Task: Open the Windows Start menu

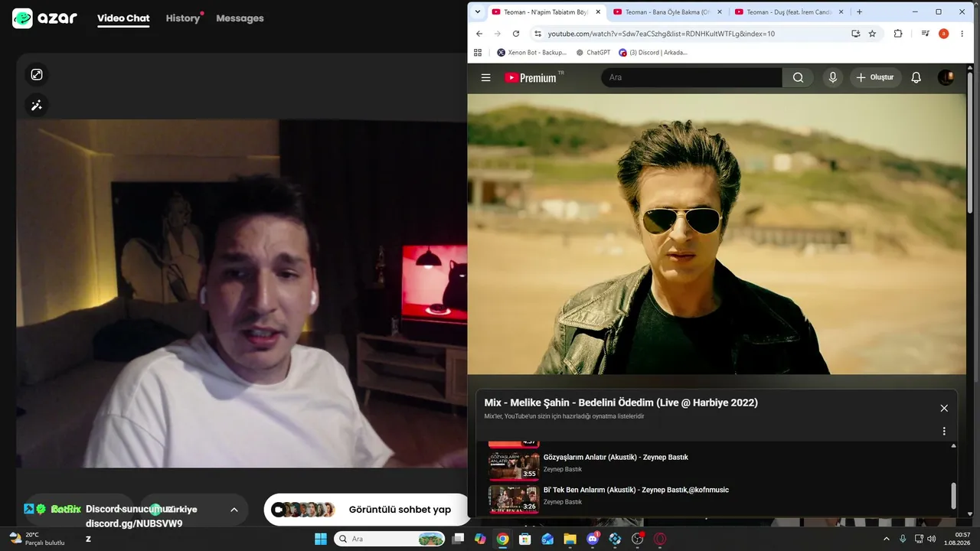Action: (321, 539)
